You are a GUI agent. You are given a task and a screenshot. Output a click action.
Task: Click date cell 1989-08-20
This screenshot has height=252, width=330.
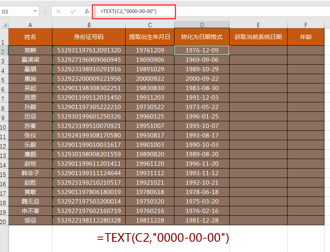point(202,154)
